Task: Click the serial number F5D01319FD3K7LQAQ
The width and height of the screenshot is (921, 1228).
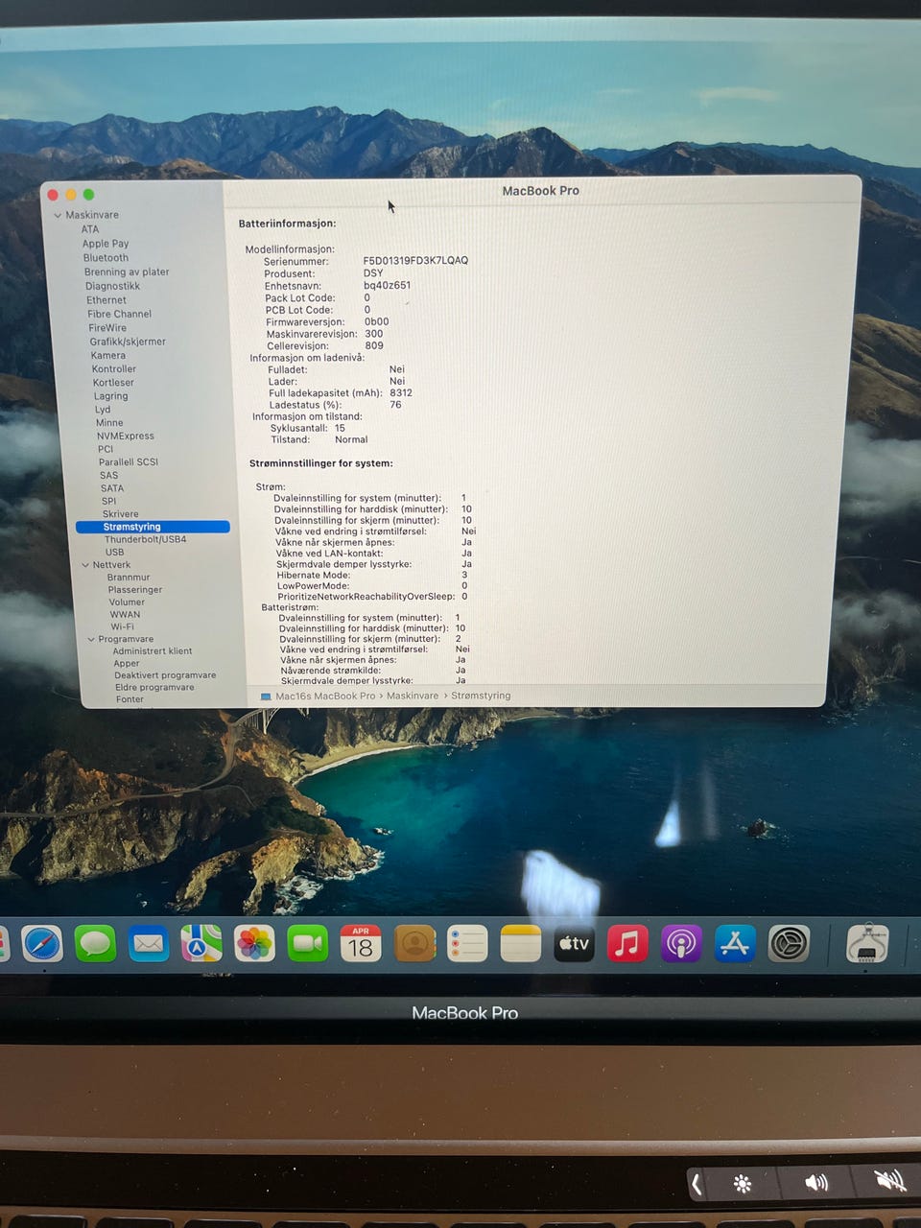Action: pyautogui.click(x=415, y=261)
